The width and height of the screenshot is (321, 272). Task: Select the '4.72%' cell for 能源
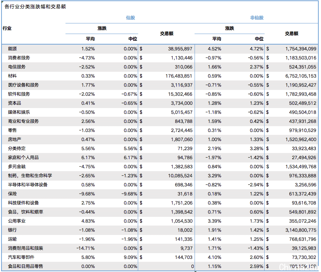tap(256, 49)
